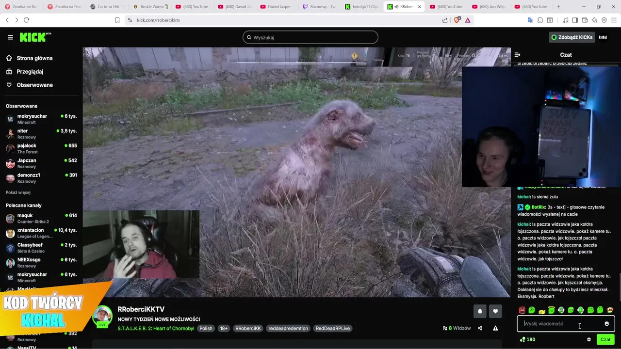
Task: Toggle follow with the heart button
Action: [495, 311]
